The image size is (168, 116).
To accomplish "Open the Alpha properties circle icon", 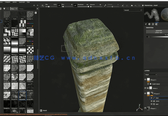I will pos(149,24).
